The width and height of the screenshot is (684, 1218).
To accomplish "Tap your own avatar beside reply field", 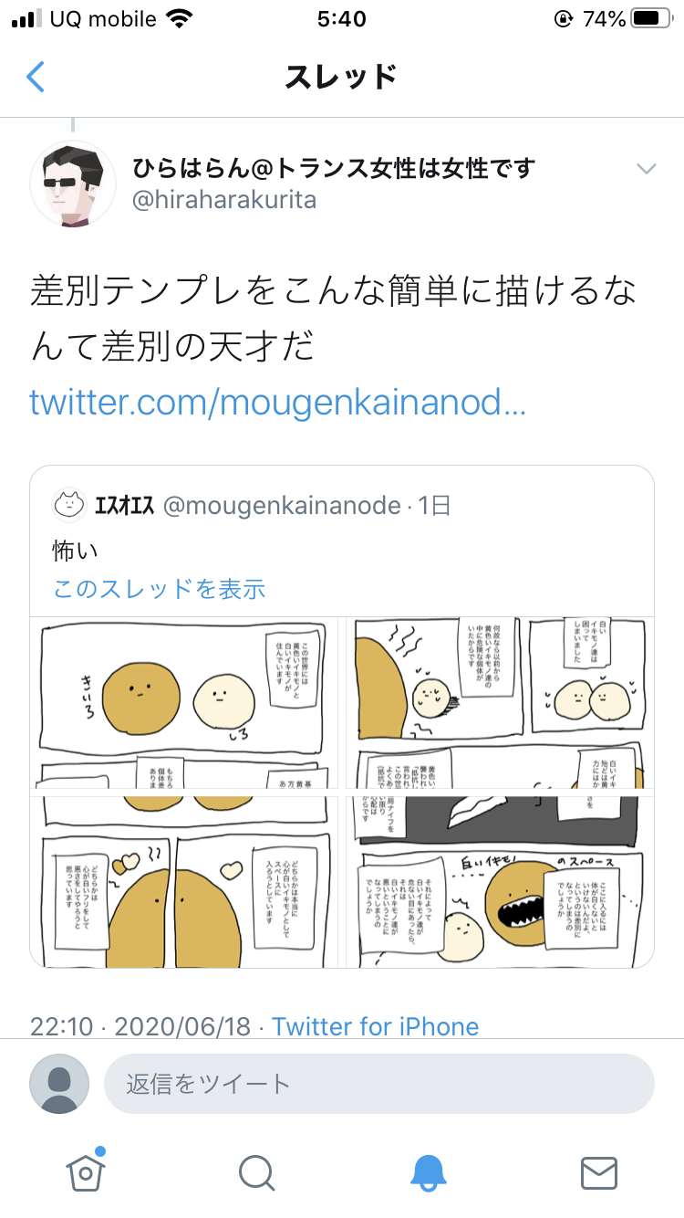I will 59,1084.
